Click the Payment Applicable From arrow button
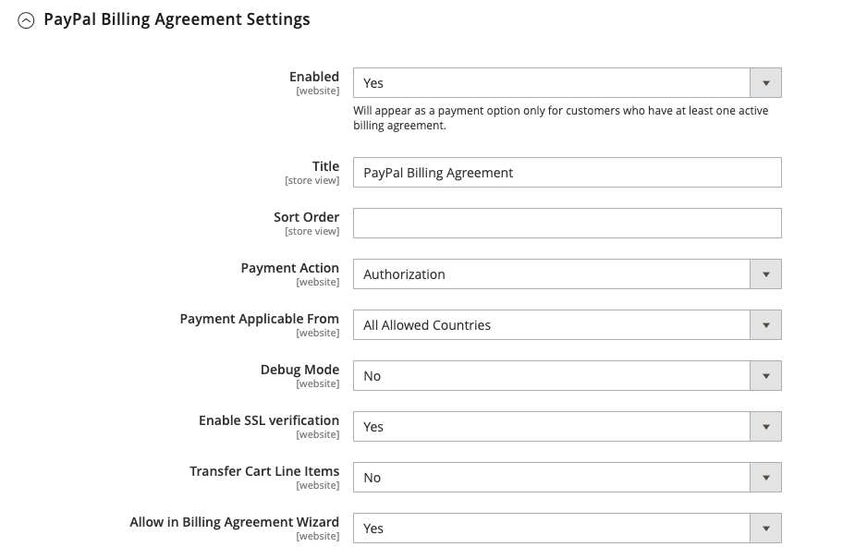 click(x=765, y=324)
